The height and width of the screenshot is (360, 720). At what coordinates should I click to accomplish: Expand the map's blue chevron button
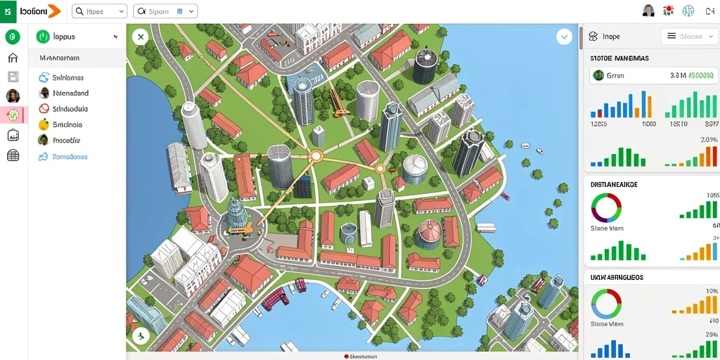click(x=564, y=37)
